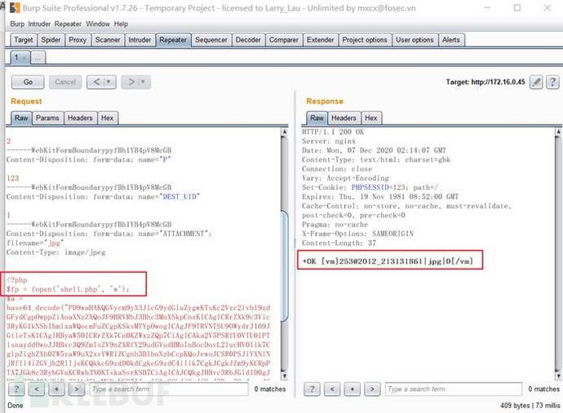
Task: Click previous match '<' in request search
Action: click(37, 389)
